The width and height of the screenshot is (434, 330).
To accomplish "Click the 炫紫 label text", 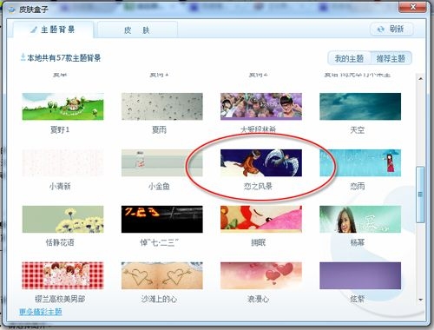I will coord(358,299).
